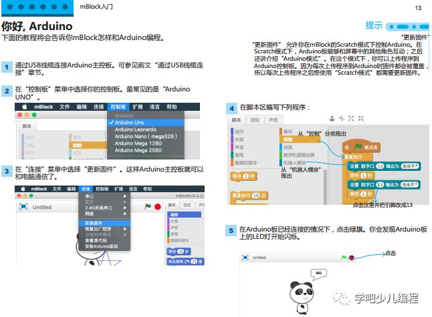Click the 向右旋转 15 度 motion block

[x=185, y=262]
